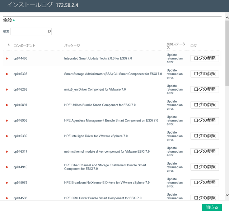Click Integrated Smart Update Tools 2.8.0 package

tap(98, 58)
